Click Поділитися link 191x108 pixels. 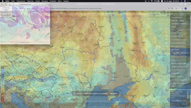[184, 104]
